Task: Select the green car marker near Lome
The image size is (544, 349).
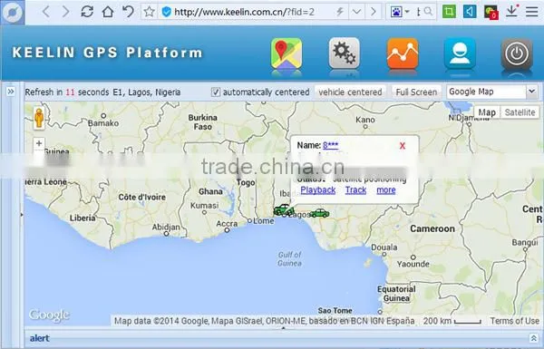Action: [284, 209]
